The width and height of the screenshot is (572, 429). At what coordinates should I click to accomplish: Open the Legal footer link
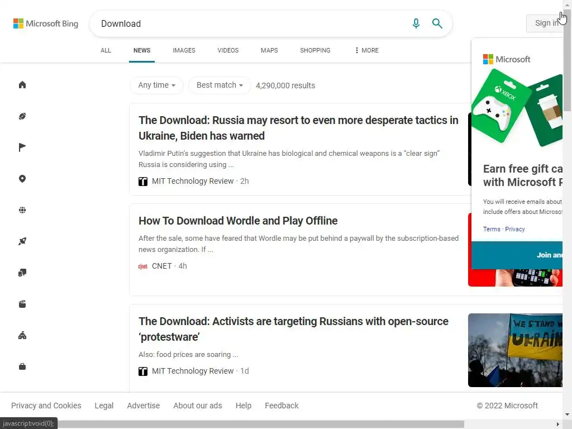click(104, 406)
